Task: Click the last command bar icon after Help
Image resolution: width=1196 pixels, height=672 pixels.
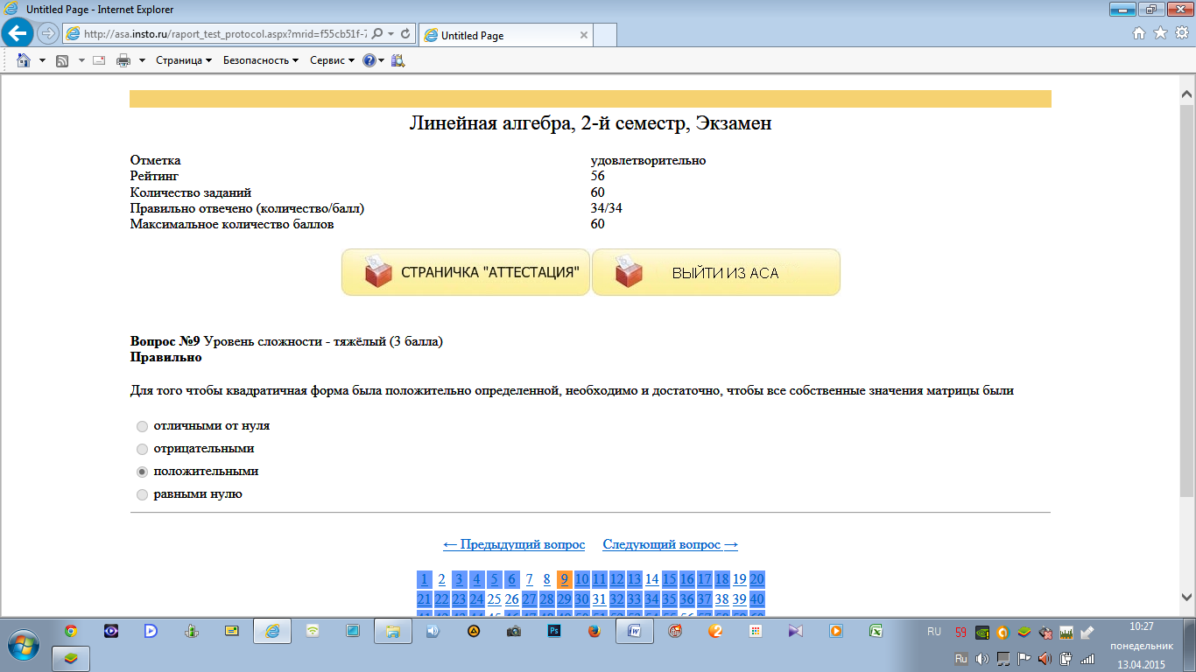Action: click(x=398, y=60)
